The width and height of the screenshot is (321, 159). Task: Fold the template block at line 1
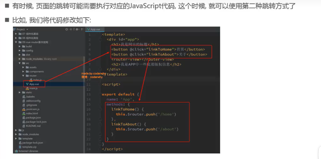(100, 35)
